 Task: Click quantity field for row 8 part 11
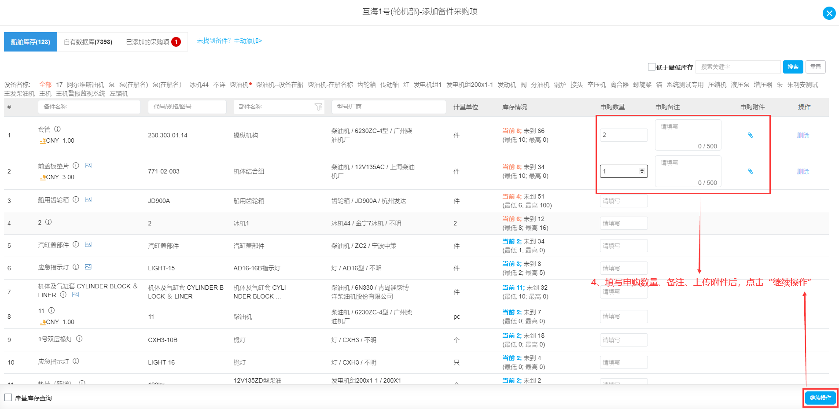tap(624, 317)
